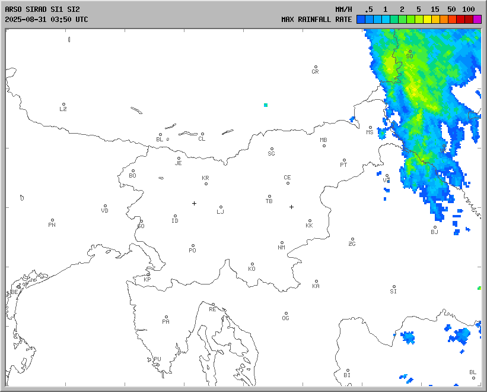Click the CL station label
Image resolution: width=487 pixels, height=392 pixels.
click(x=202, y=139)
